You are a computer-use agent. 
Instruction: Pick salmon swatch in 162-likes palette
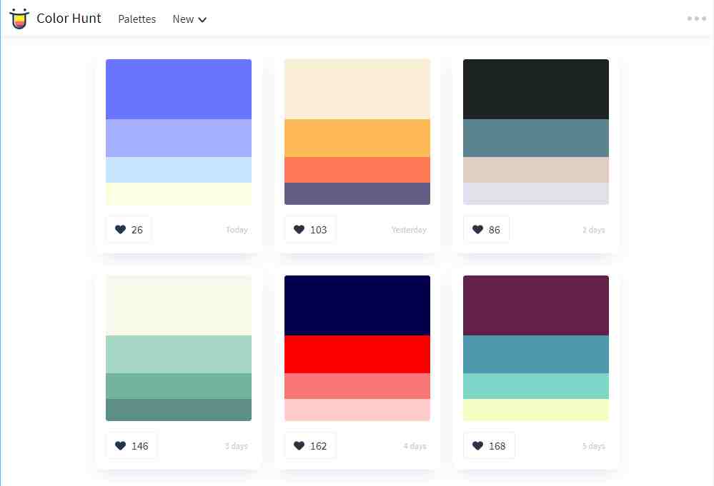tap(357, 386)
